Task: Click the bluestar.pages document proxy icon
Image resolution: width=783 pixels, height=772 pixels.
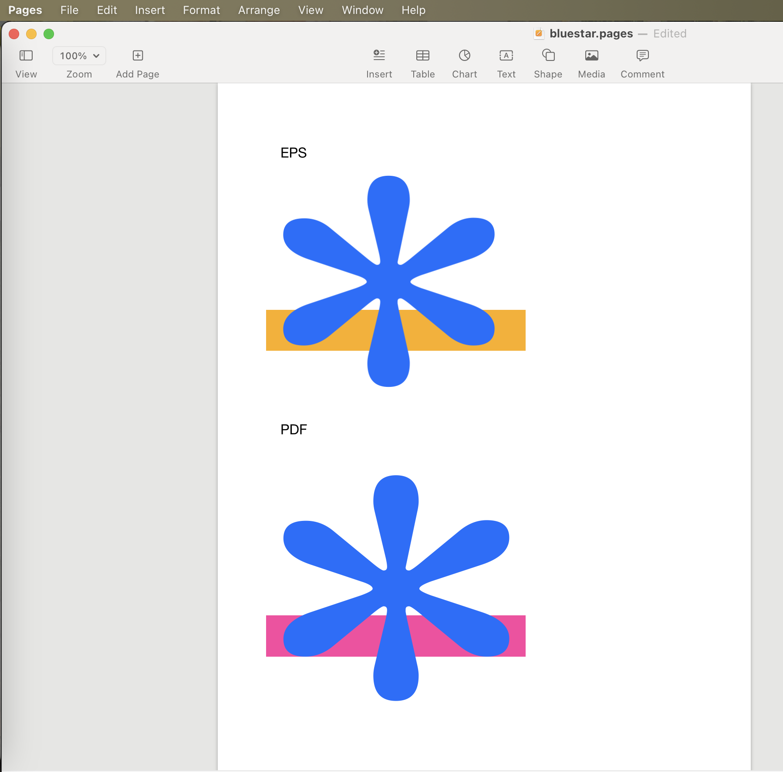Action: tap(539, 34)
